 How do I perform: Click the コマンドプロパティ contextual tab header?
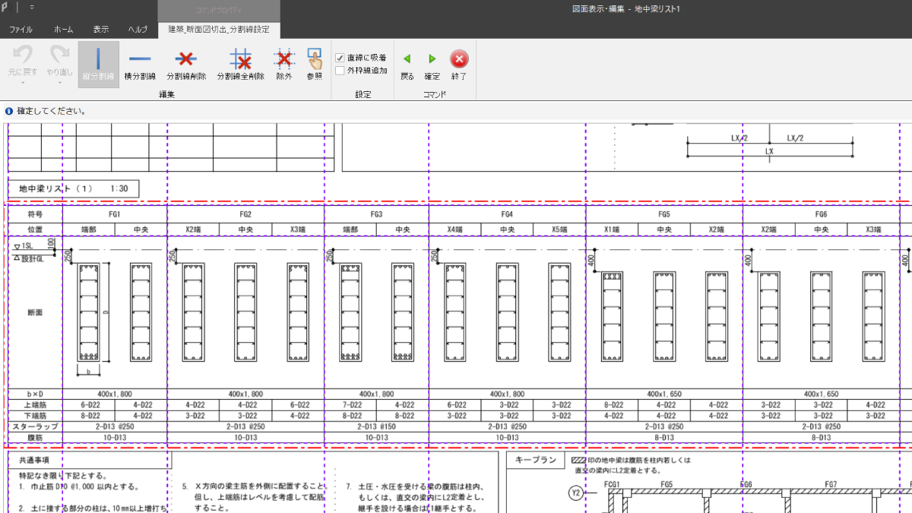[219, 11]
